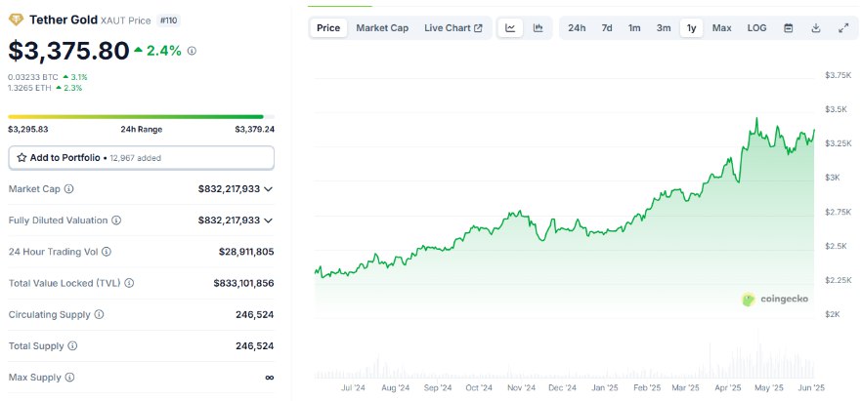Download the chart data
The width and height of the screenshot is (861, 401).
pyautogui.click(x=816, y=28)
